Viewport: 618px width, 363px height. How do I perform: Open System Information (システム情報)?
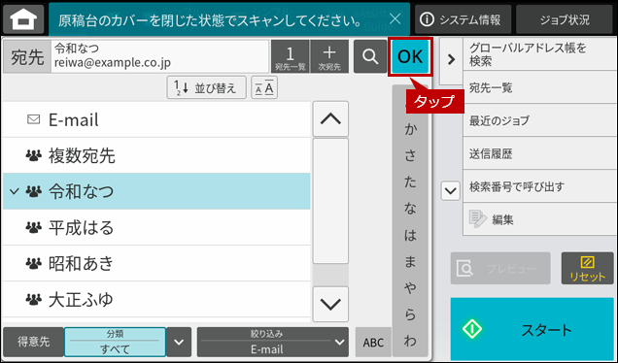point(463,19)
